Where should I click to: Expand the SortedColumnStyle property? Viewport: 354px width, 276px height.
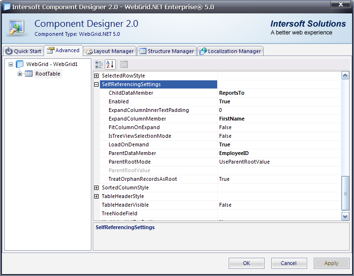pyautogui.click(x=97, y=188)
